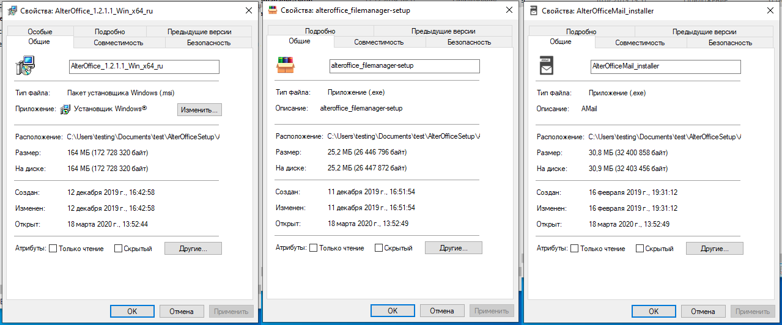This screenshot has height=325, width=782.
Task: Enable Только чтение for AlterOffice_1.2.1.1_Win_x64_ru
Action: 53,249
